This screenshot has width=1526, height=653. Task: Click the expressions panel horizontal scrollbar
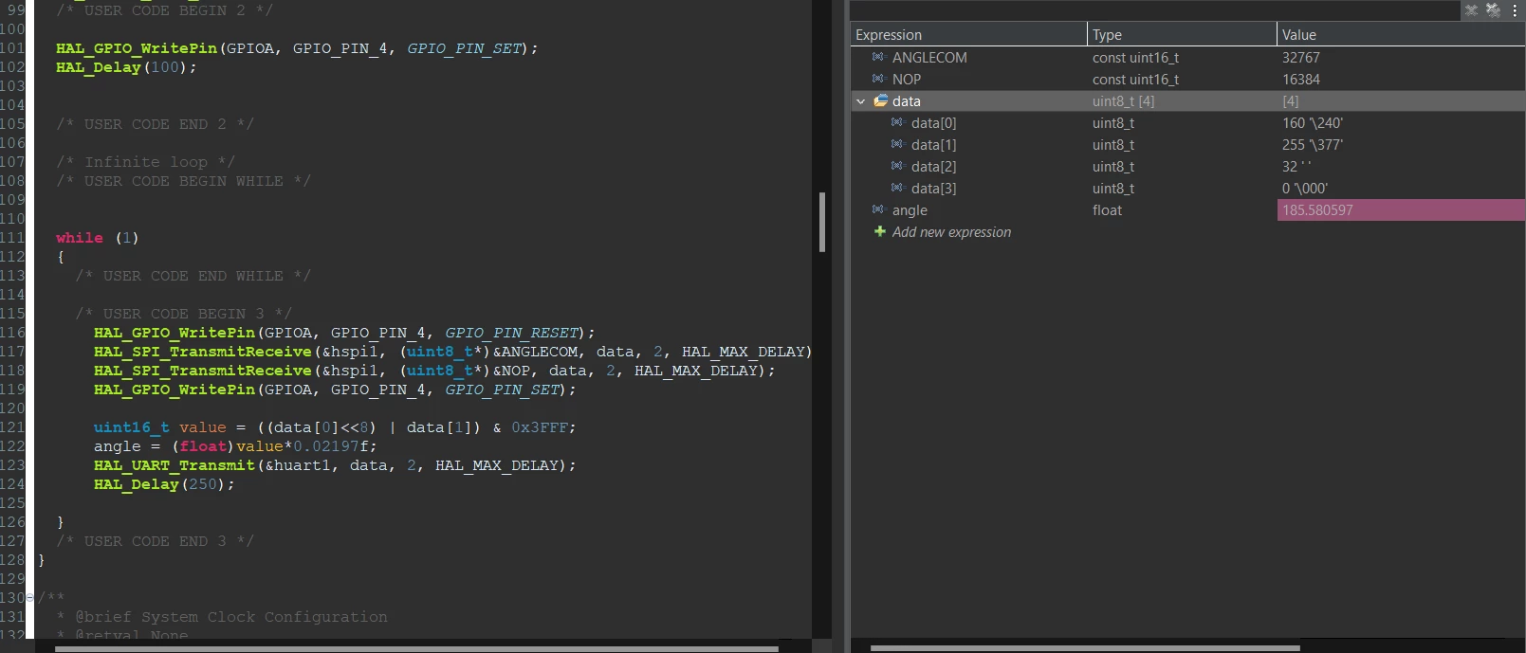(1085, 648)
